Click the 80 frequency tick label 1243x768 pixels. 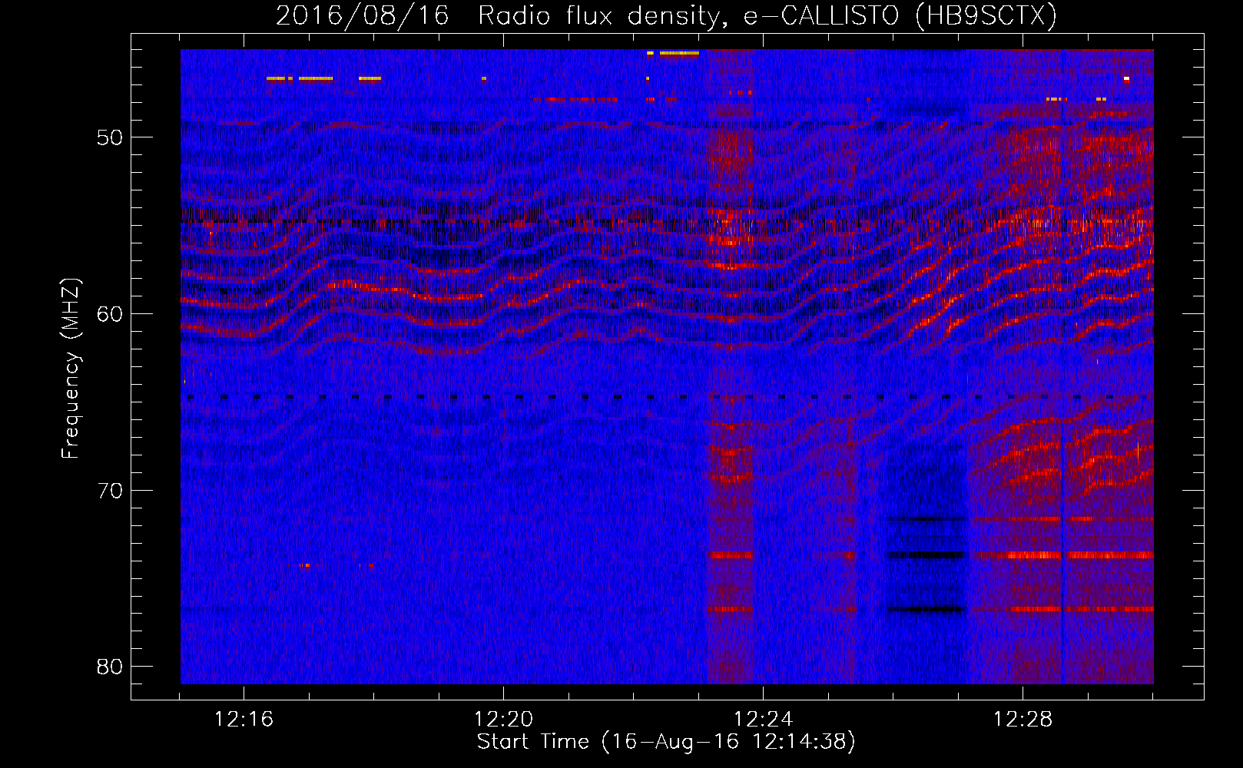(x=110, y=667)
